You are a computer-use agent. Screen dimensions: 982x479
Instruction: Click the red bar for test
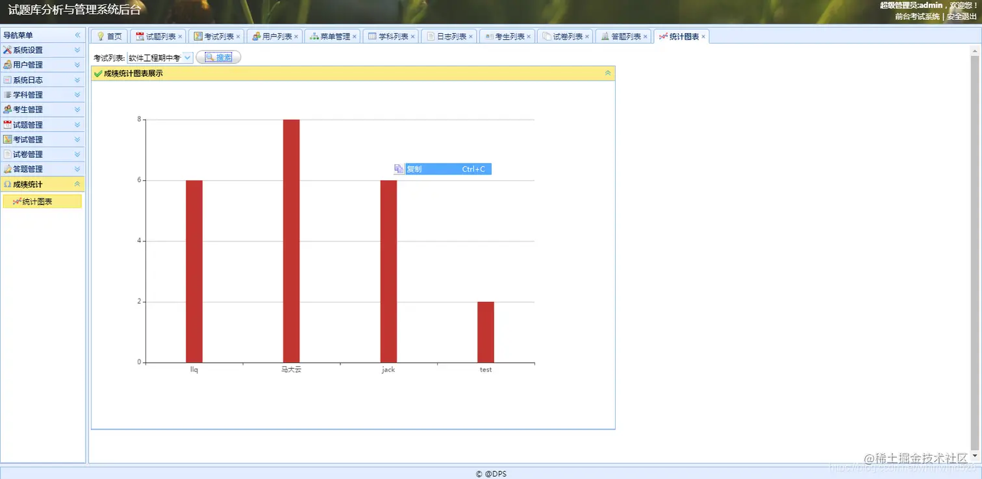[486, 332]
